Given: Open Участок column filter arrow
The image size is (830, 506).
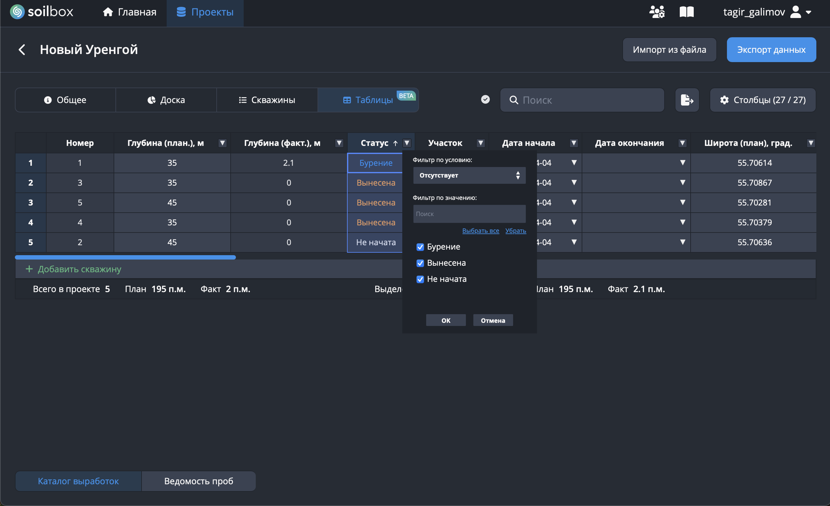Looking at the screenshot, I should pyautogui.click(x=481, y=143).
